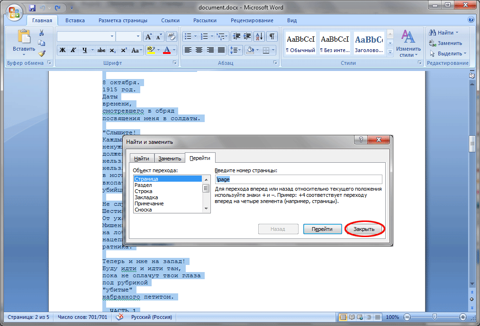Select the Format Painter brush
Screen dimensions: 480x326
(42, 53)
